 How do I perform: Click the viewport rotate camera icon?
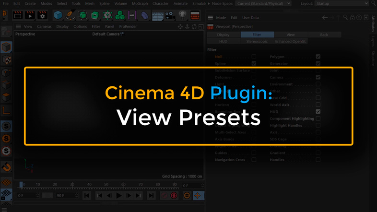[194, 27]
